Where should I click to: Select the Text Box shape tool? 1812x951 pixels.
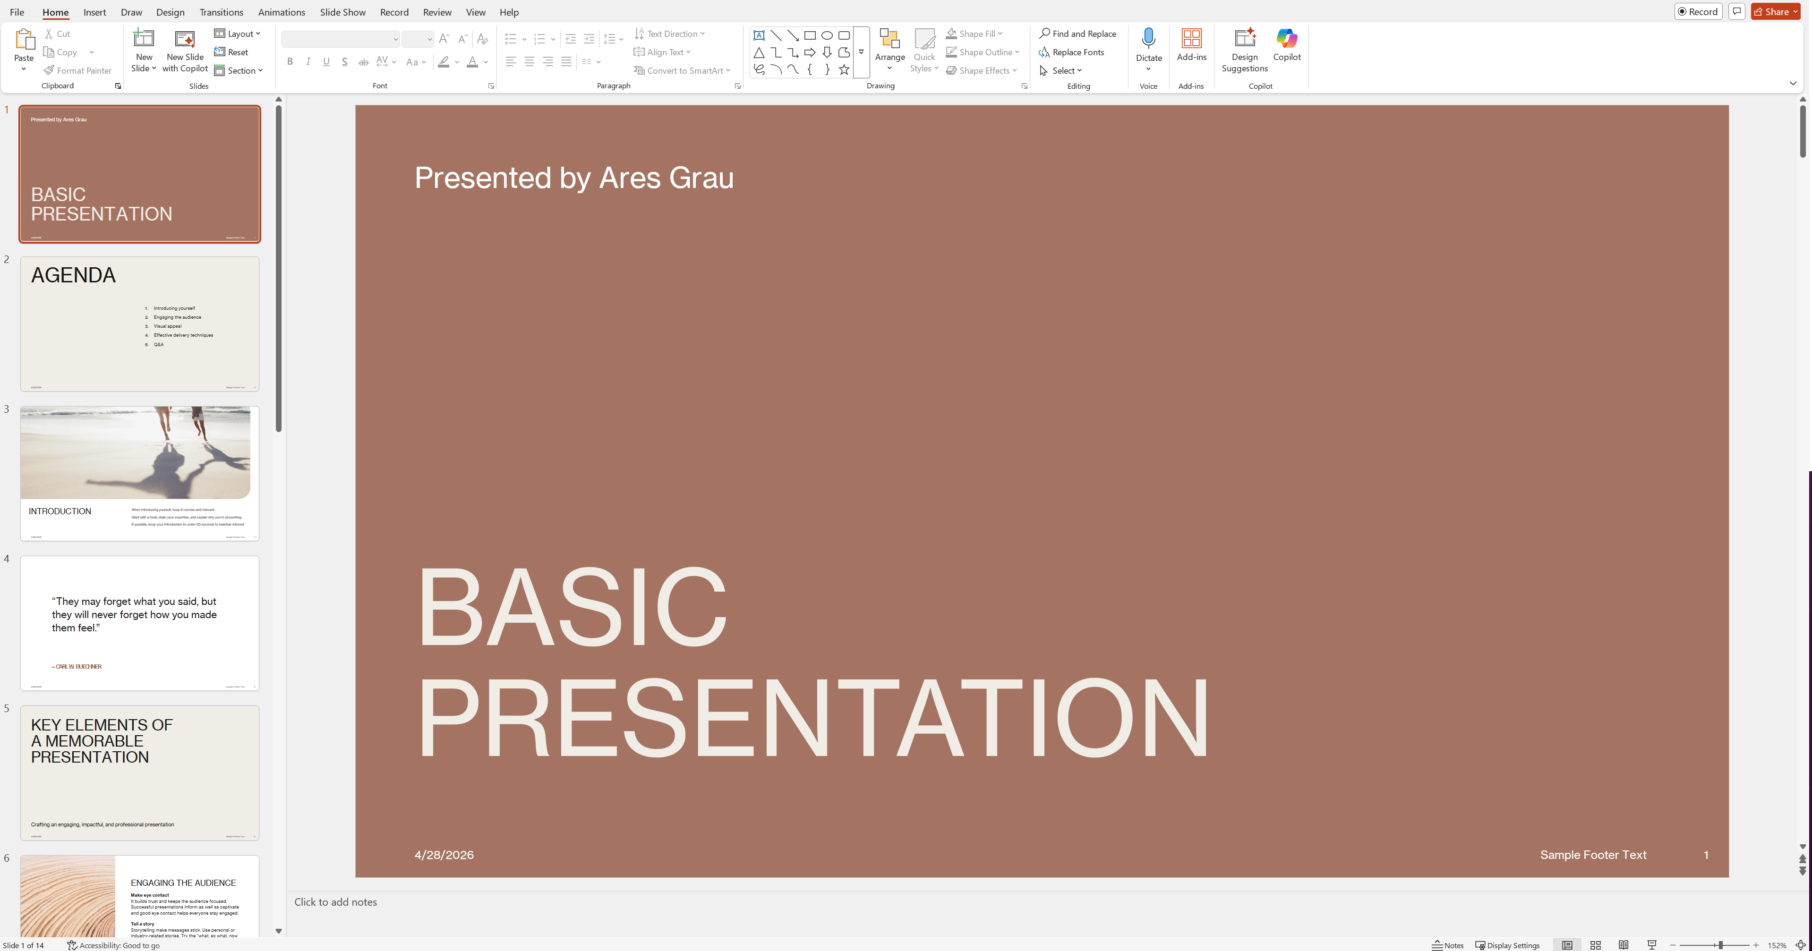(x=759, y=35)
